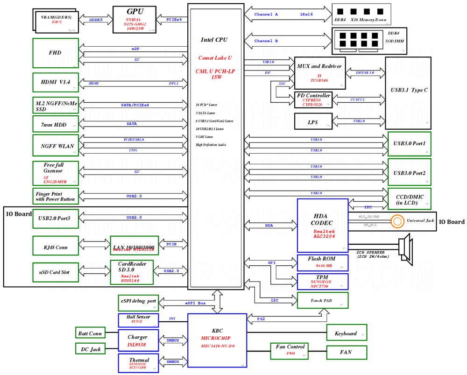Screen dimensions: 467x375
Task: Click the Channel A arrow label
Action: pyautogui.click(x=266, y=14)
